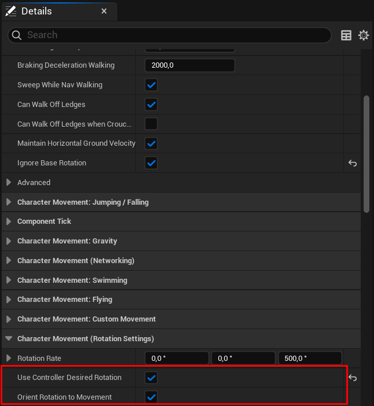Expand the Advanced section
The image size is (374, 406).
(9, 182)
